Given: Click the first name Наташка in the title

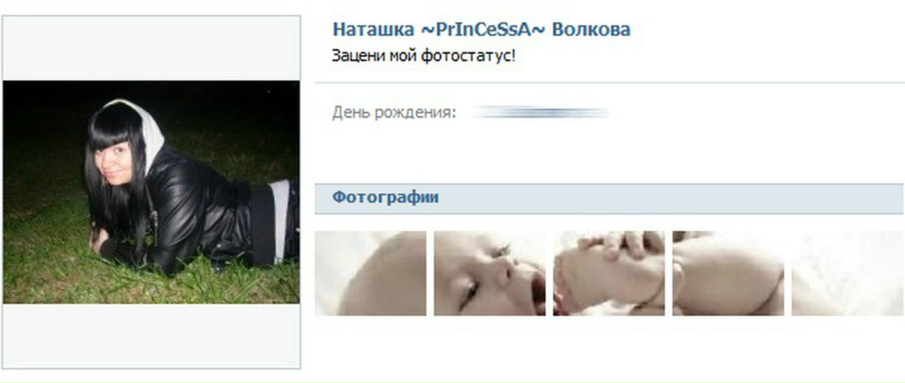Looking at the screenshot, I should (x=374, y=30).
